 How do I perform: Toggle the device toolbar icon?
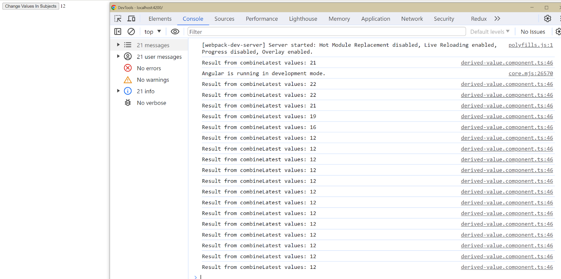point(131,19)
